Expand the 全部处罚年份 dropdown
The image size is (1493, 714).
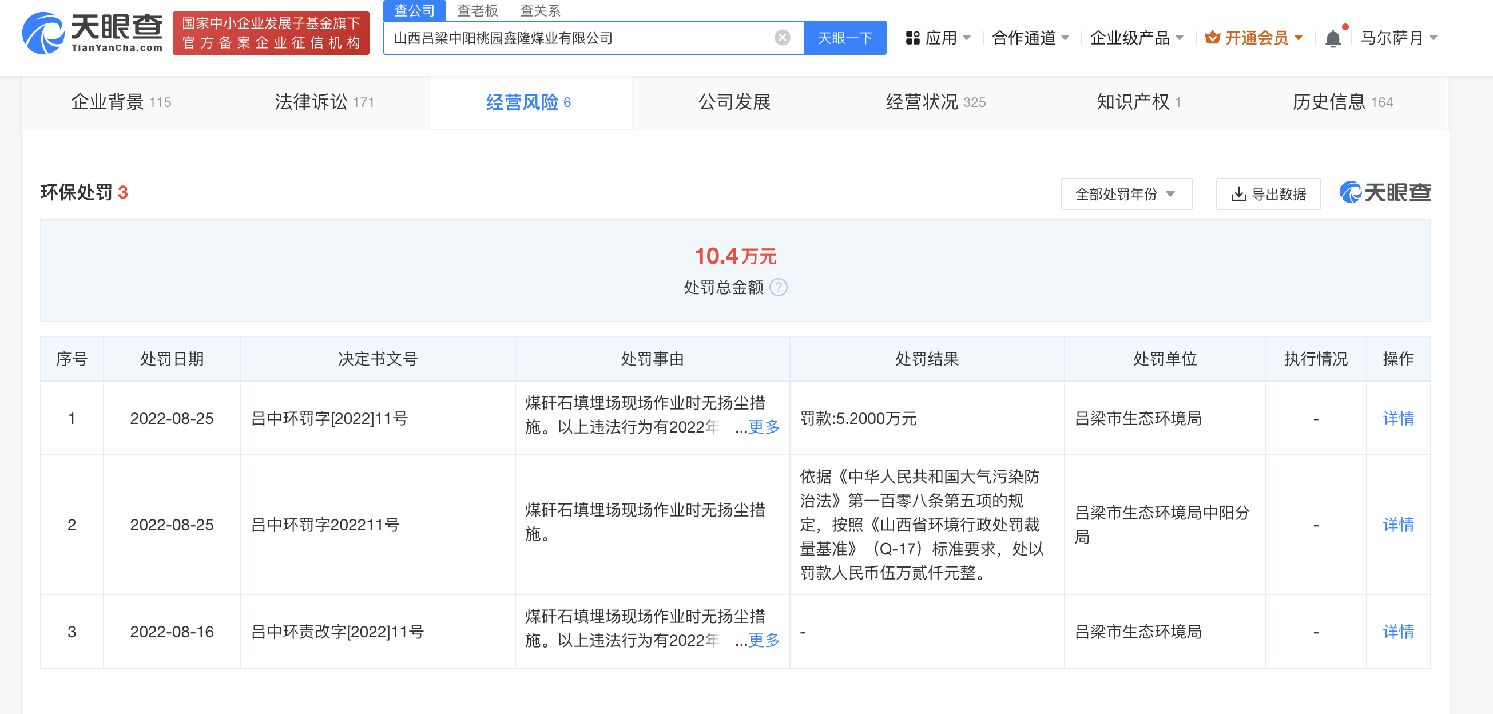click(1126, 194)
